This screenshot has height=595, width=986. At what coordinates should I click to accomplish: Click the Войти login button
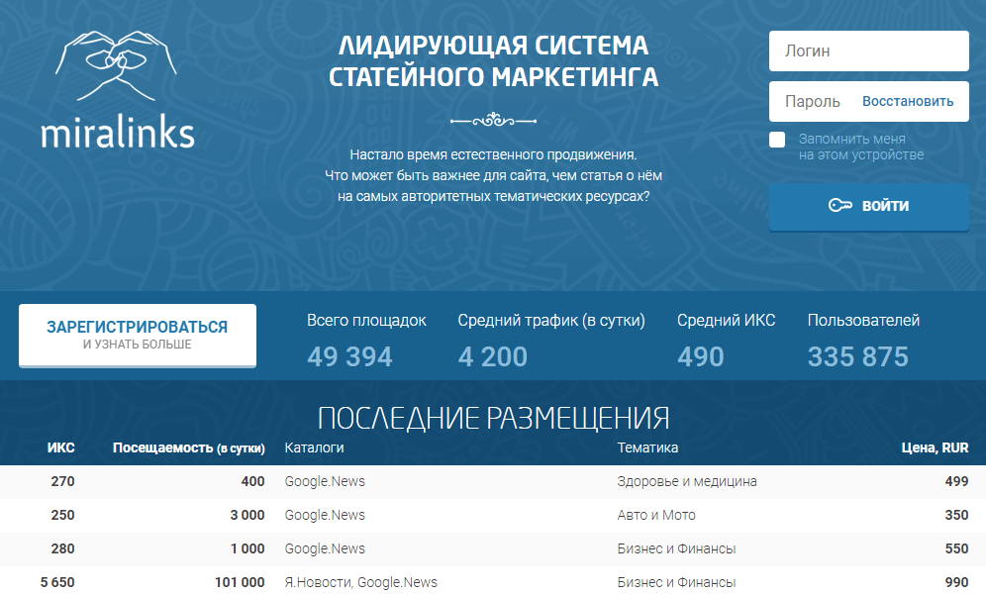point(868,206)
